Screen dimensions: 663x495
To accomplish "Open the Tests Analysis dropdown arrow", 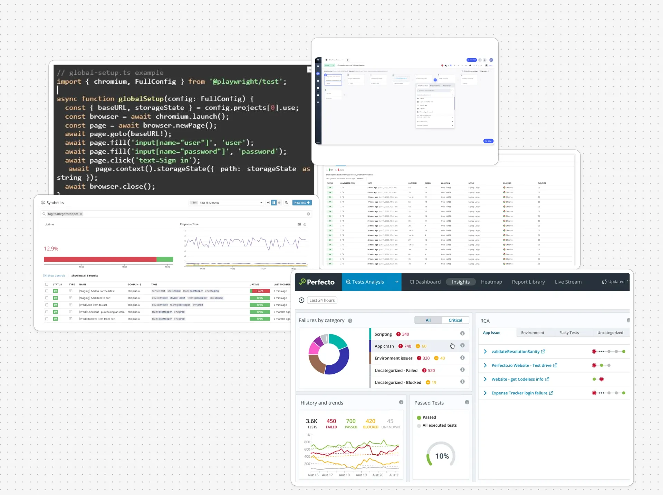I will pyautogui.click(x=397, y=282).
